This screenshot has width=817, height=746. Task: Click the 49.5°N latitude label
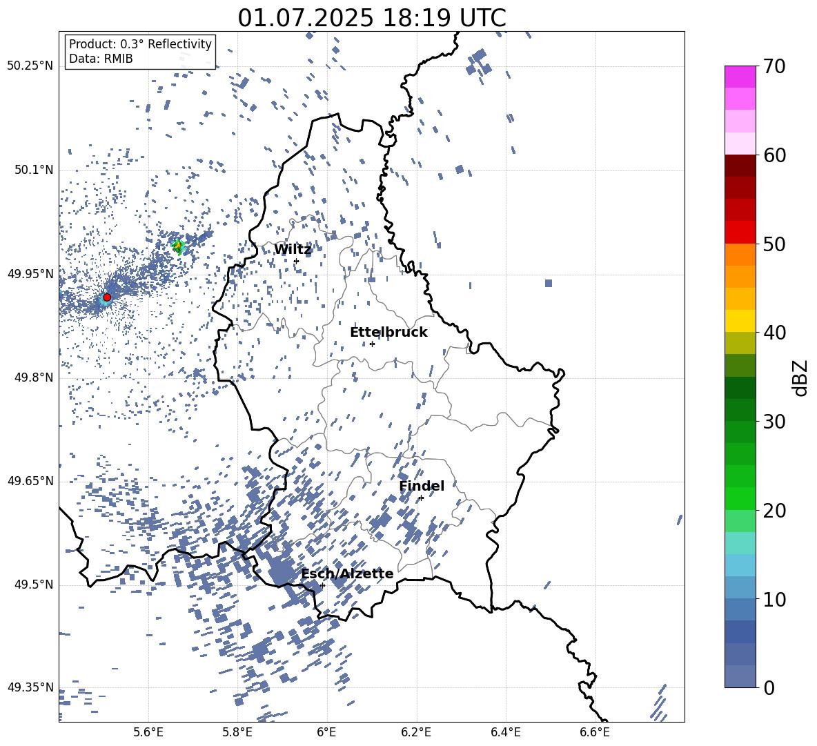pyautogui.click(x=35, y=585)
